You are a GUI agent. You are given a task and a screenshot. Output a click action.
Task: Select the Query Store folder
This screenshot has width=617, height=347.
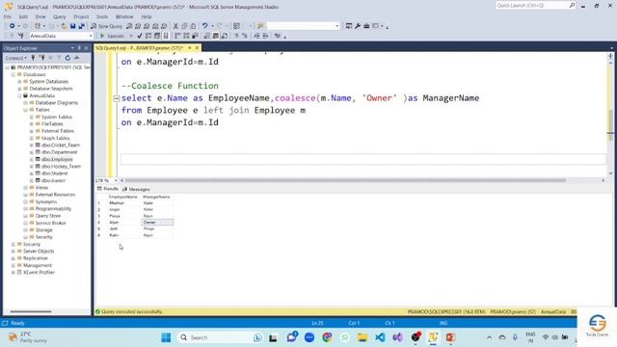point(48,216)
